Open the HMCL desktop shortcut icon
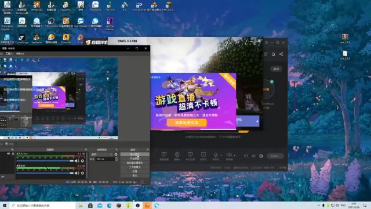 tap(169, 6)
